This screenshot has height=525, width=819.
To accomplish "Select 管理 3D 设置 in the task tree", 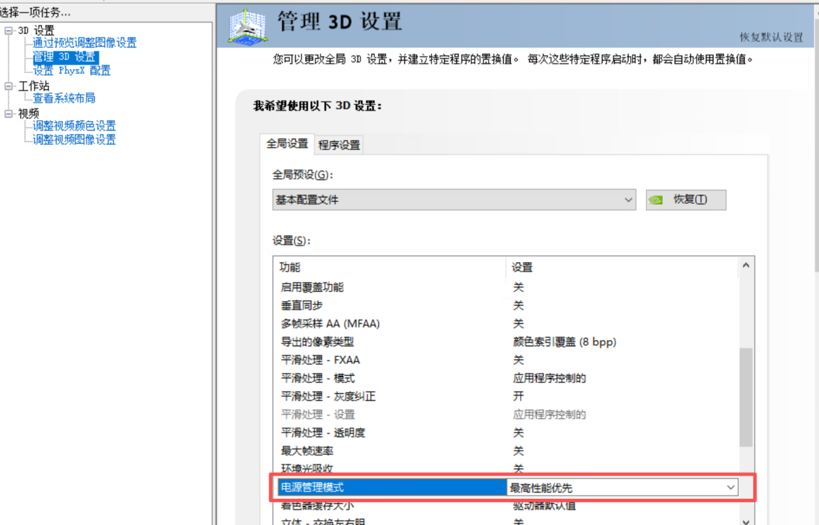I will [65, 57].
